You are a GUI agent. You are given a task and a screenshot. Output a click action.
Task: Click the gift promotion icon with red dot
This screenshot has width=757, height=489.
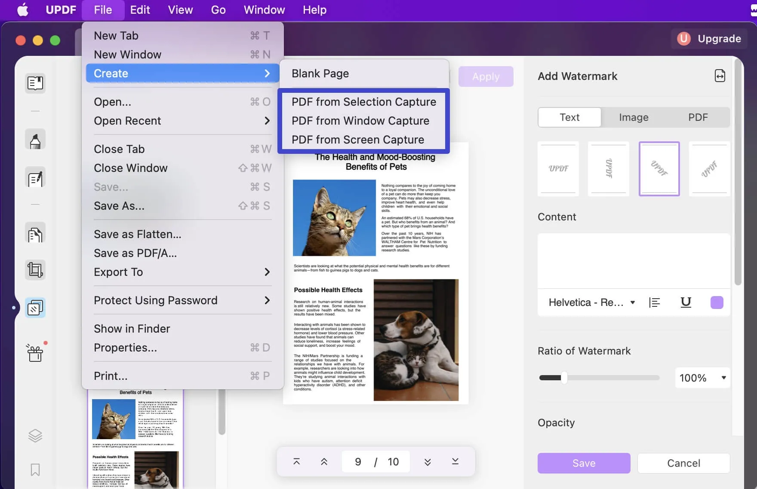tap(35, 353)
